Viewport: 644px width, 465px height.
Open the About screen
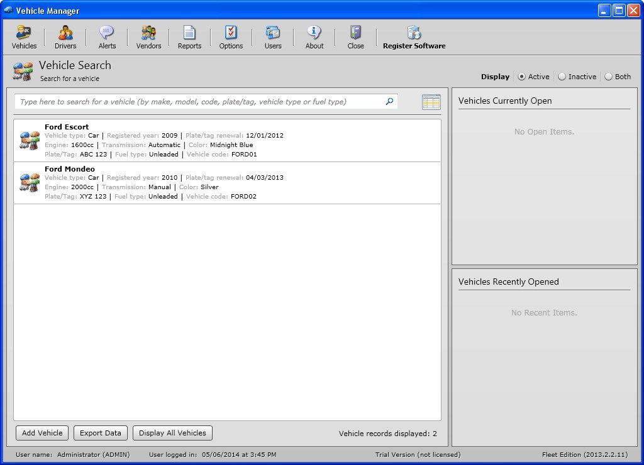314,36
